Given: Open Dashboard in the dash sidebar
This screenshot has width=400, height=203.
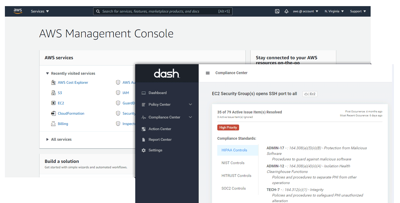Looking at the screenshot, I should (x=157, y=93).
